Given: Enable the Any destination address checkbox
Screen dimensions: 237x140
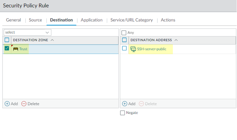Looking at the screenshot, I should pos(124,33).
